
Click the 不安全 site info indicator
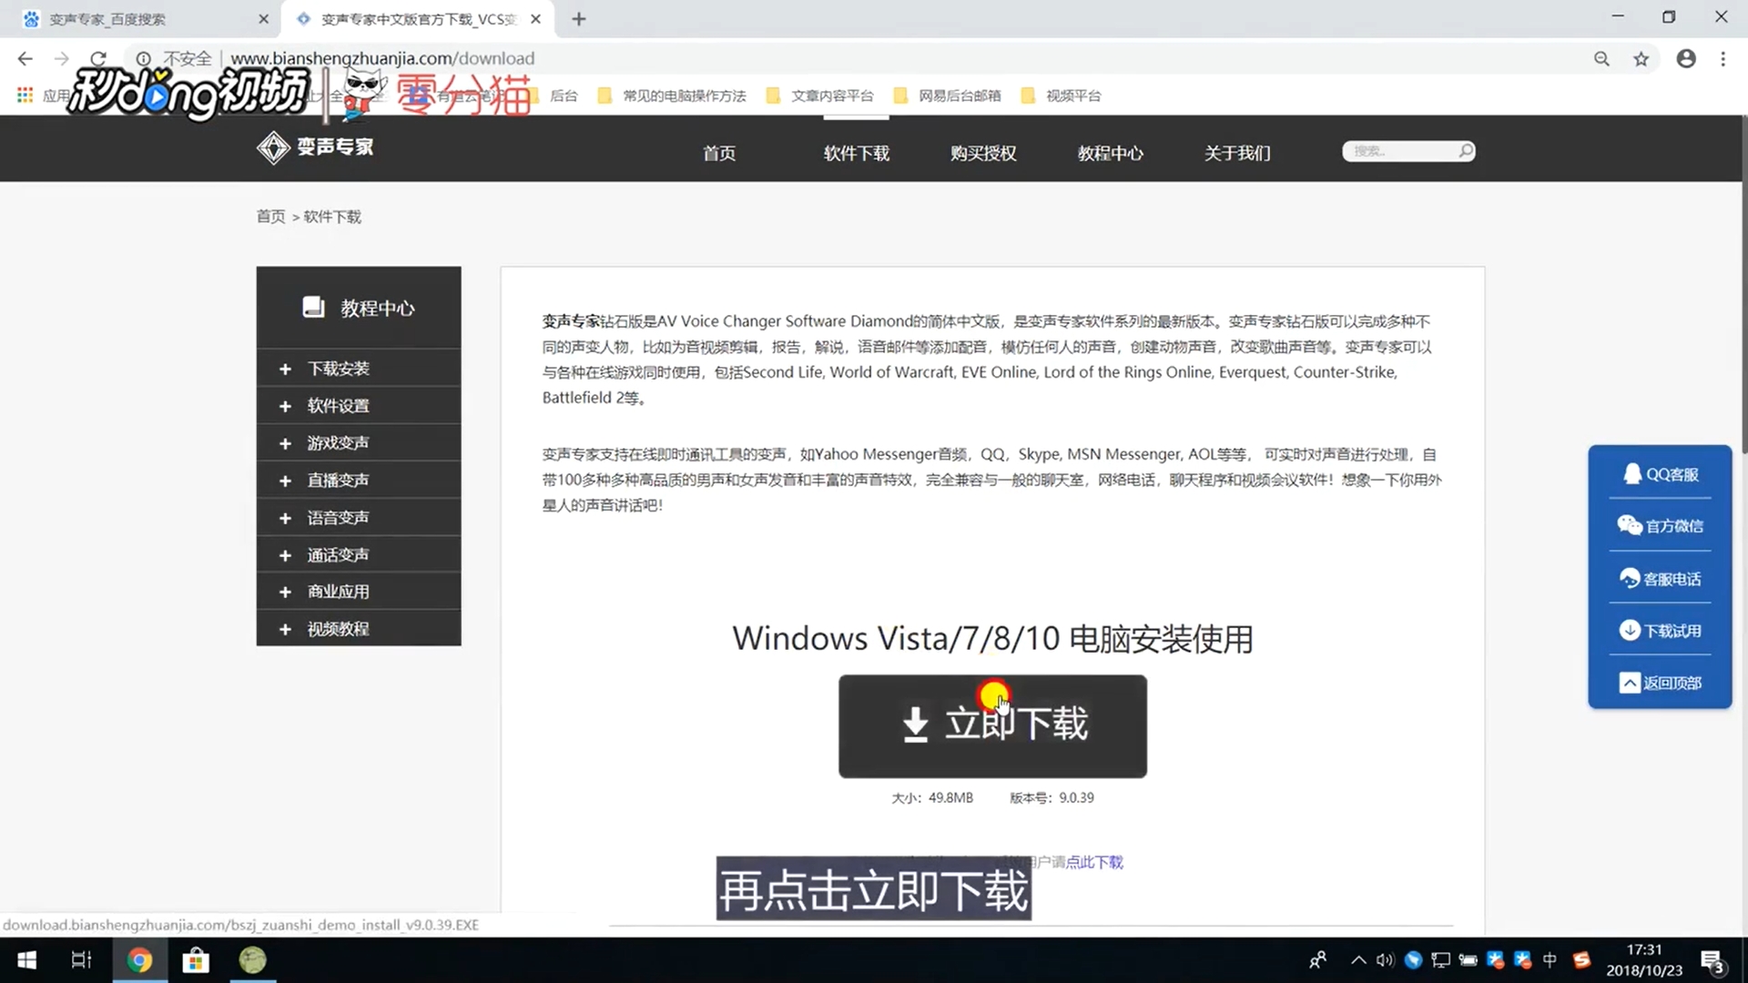coord(174,58)
